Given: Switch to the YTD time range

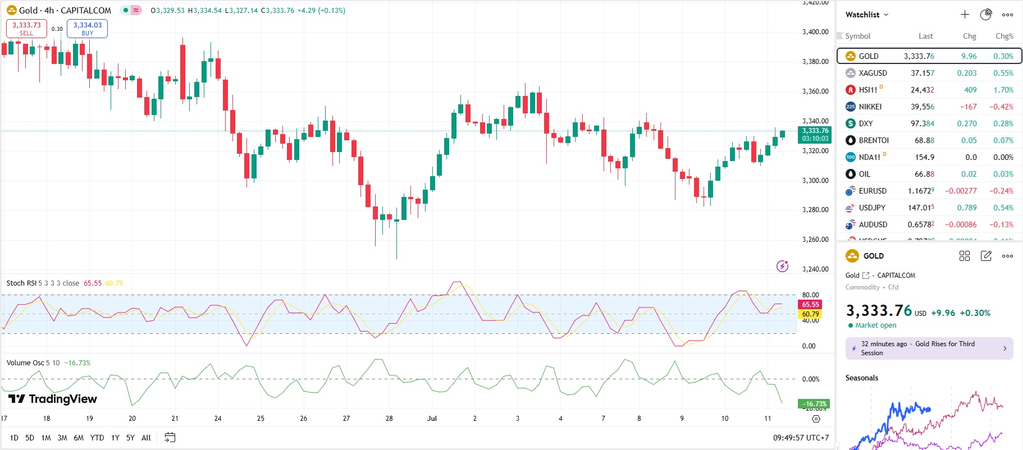Looking at the screenshot, I should pyautogui.click(x=97, y=438).
